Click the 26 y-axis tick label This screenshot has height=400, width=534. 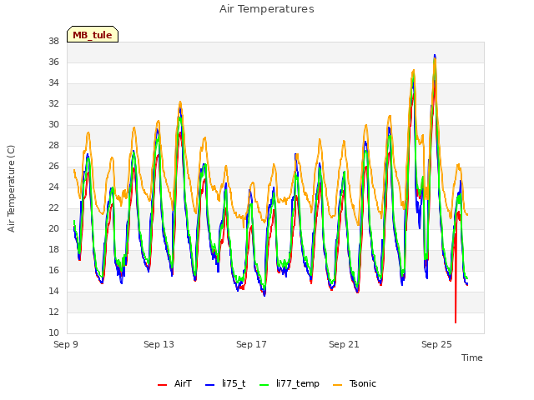tap(53, 166)
